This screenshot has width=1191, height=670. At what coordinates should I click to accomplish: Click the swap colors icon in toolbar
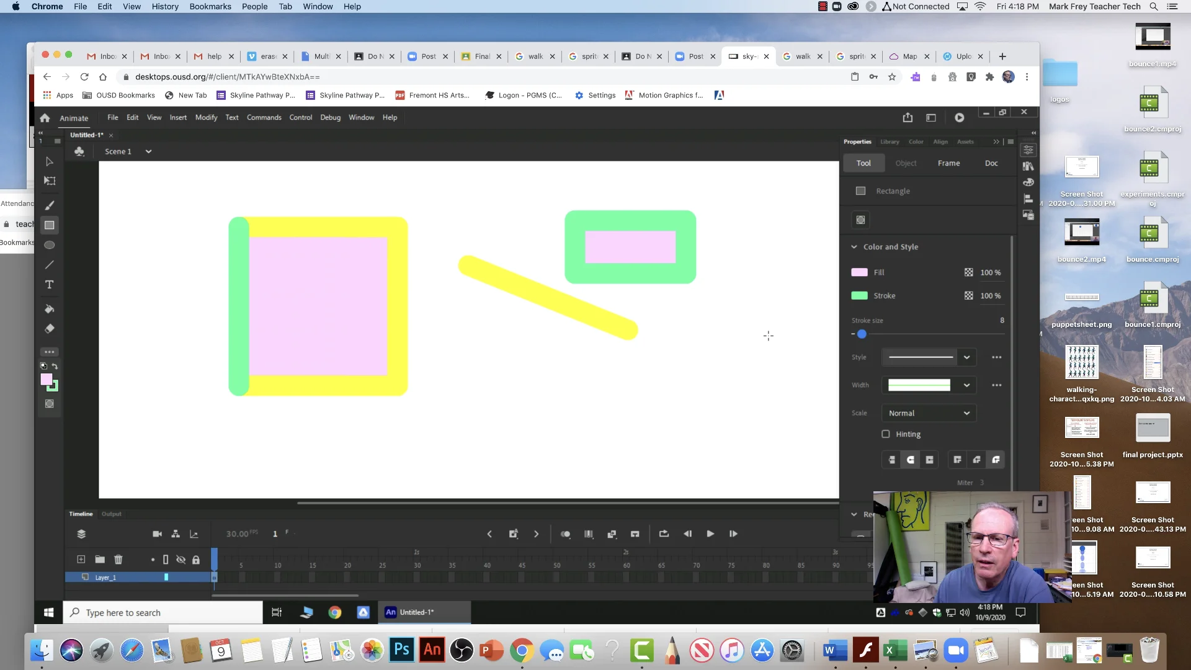55,366
